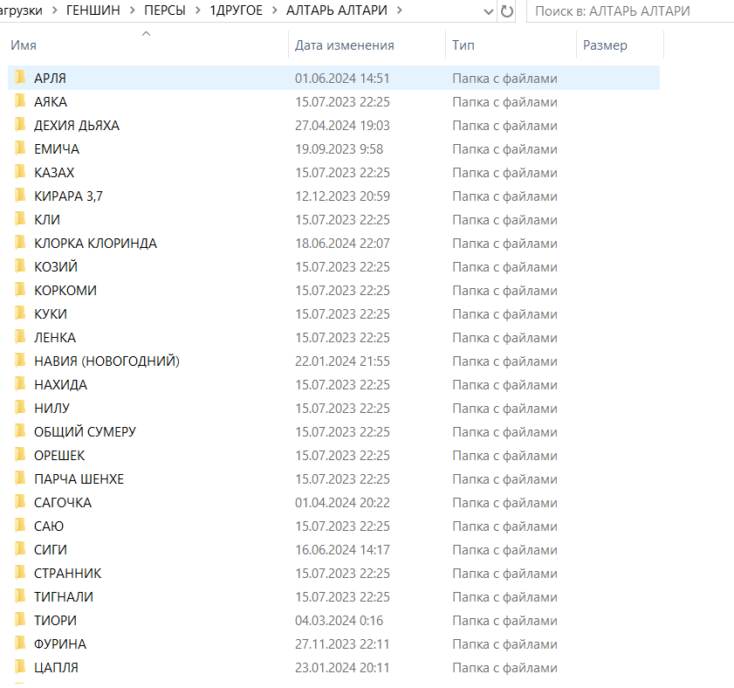This screenshot has height=688, width=734.
Task: Click date 16.06.2024 14:17 cell
Action: coord(342,550)
